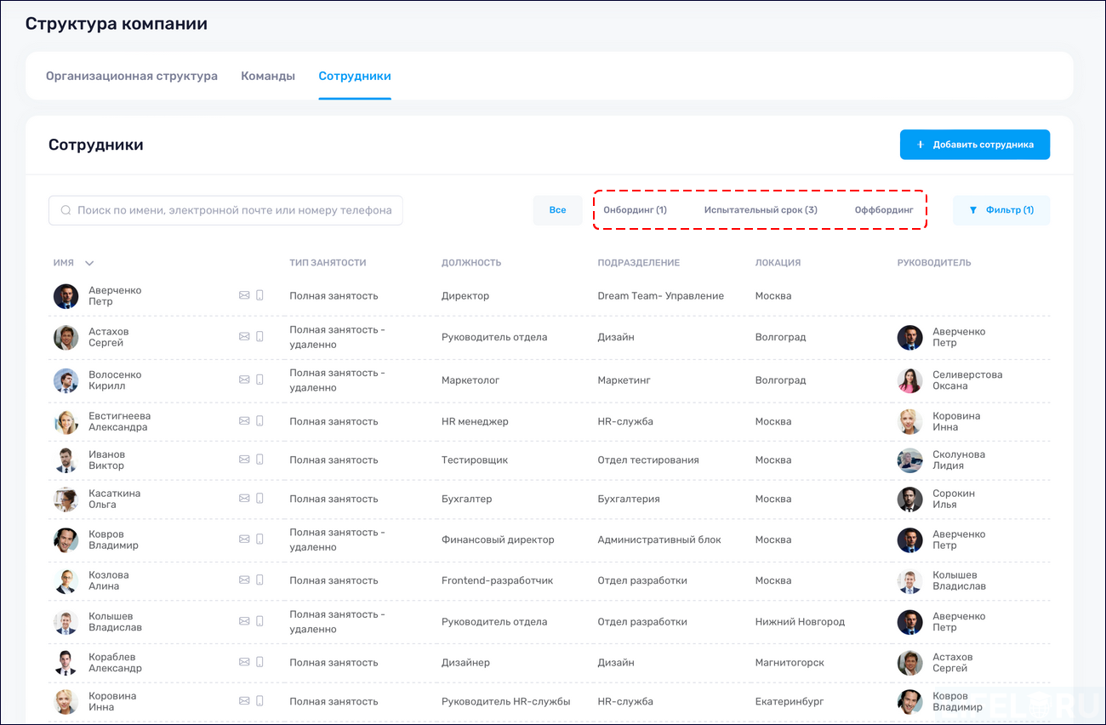
Task: Click the phone icon for Астахов Сергей
Action: 259,336
